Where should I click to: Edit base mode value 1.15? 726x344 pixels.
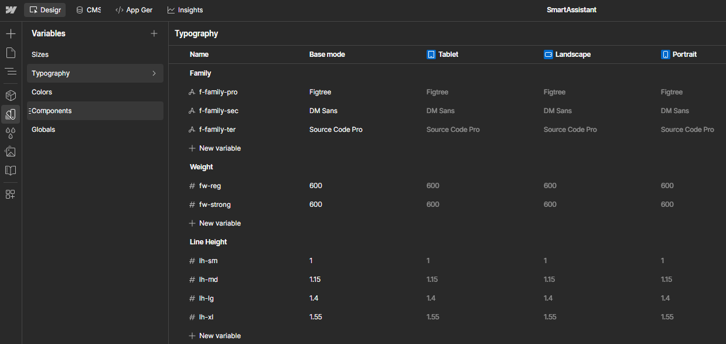tap(315, 280)
